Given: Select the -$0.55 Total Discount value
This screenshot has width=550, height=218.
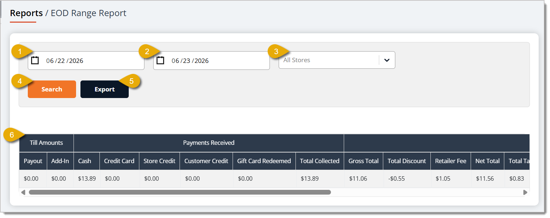Looking at the screenshot, I should pyautogui.click(x=407, y=179).
